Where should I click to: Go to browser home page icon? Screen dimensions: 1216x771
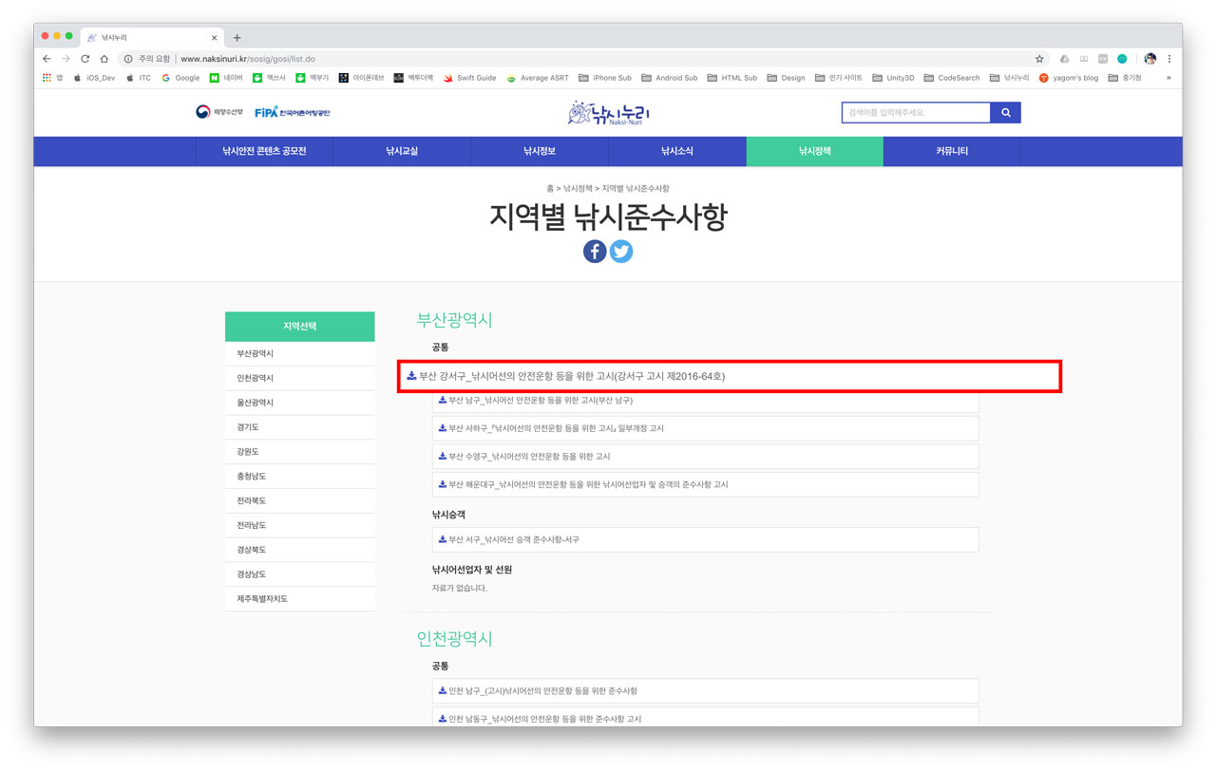click(x=104, y=59)
